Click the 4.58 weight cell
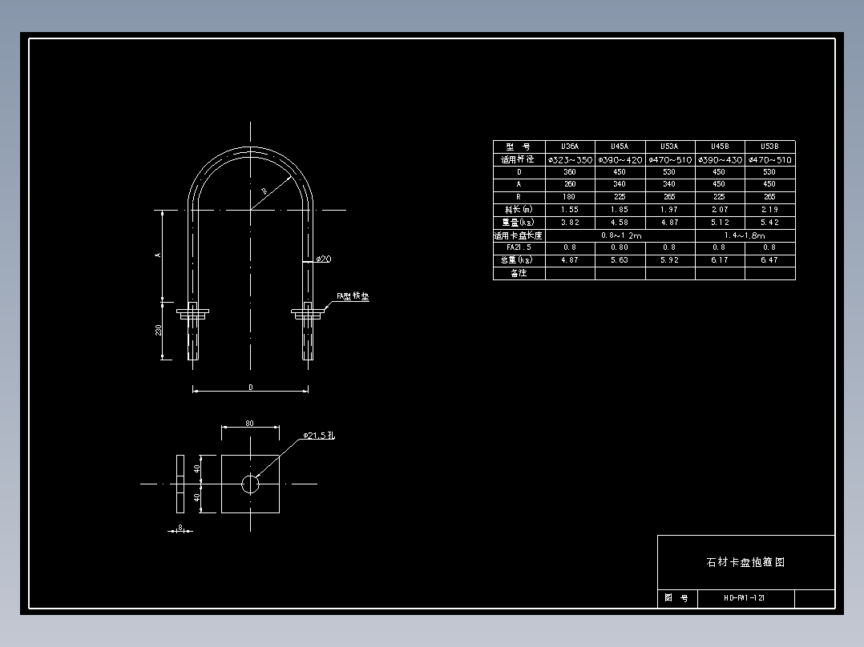The width and height of the screenshot is (864, 647). click(x=620, y=223)
